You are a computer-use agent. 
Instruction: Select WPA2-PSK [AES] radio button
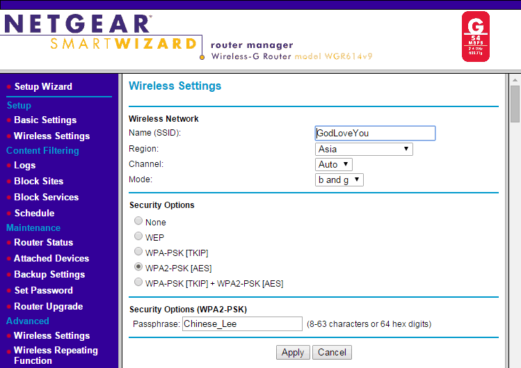click(x=139, y=267)
